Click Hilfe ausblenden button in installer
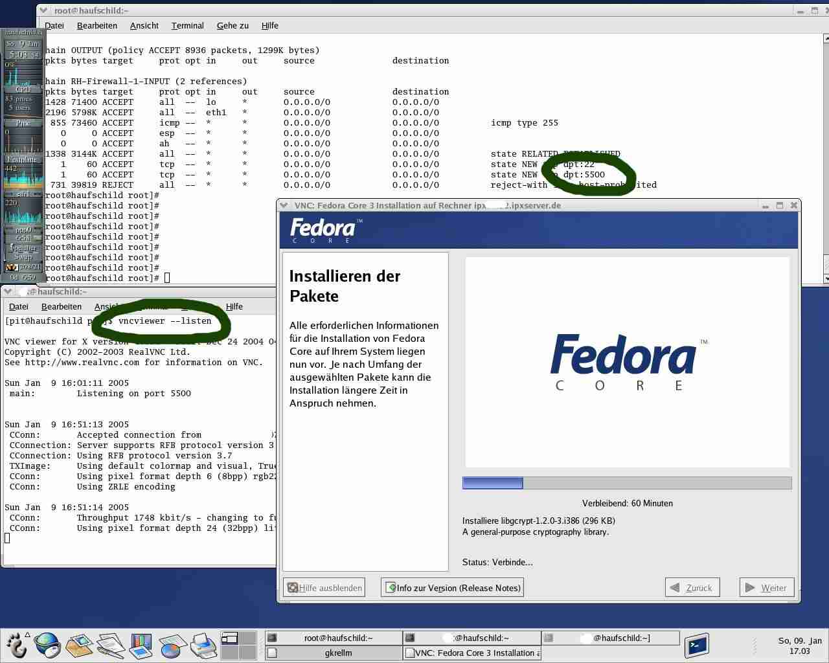This screenshot has width=829, height=663. tap(324, 588)
